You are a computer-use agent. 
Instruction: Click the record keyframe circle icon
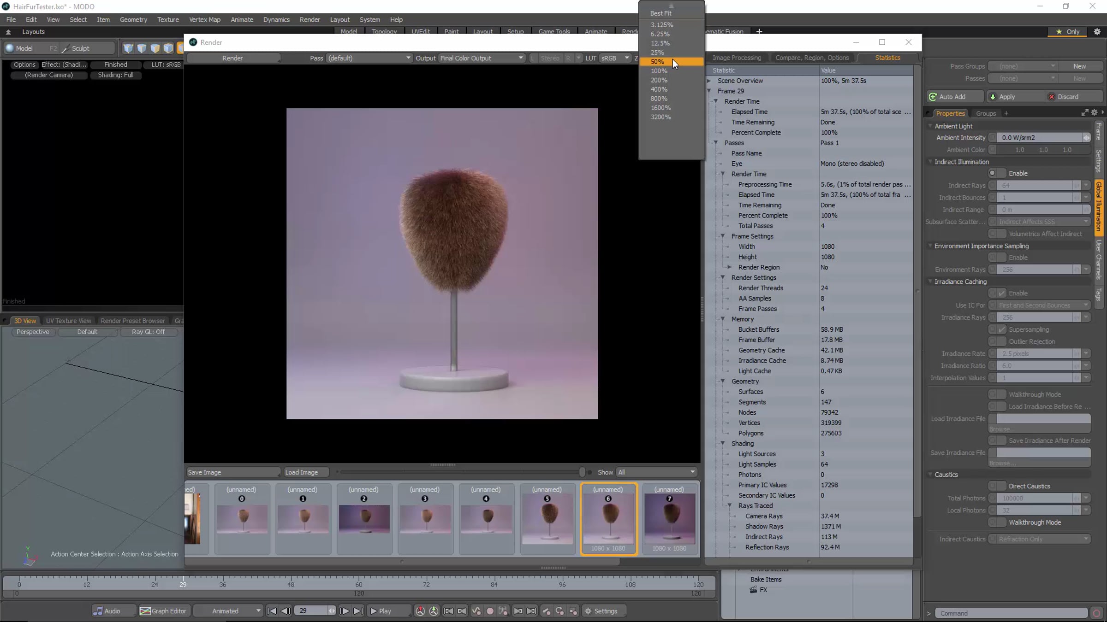point(490,611)
